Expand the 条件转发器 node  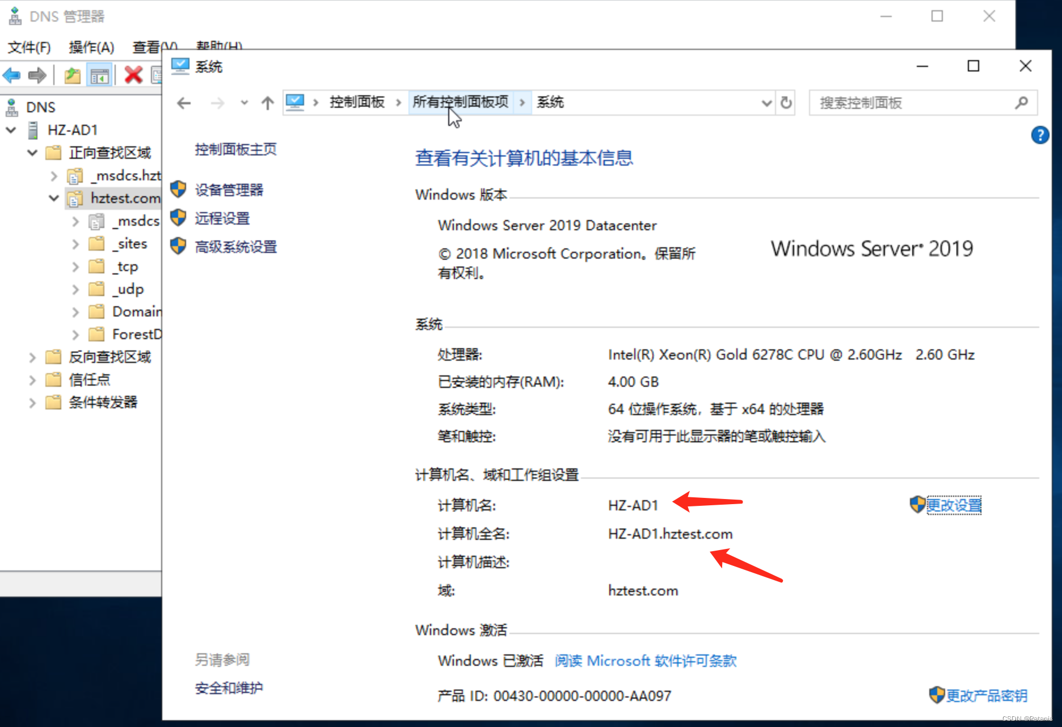(x=32, y=403)
